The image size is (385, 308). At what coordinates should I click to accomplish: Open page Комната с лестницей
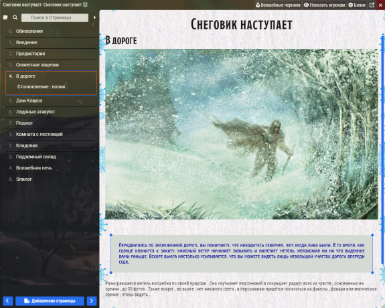[x=51, y=135]
